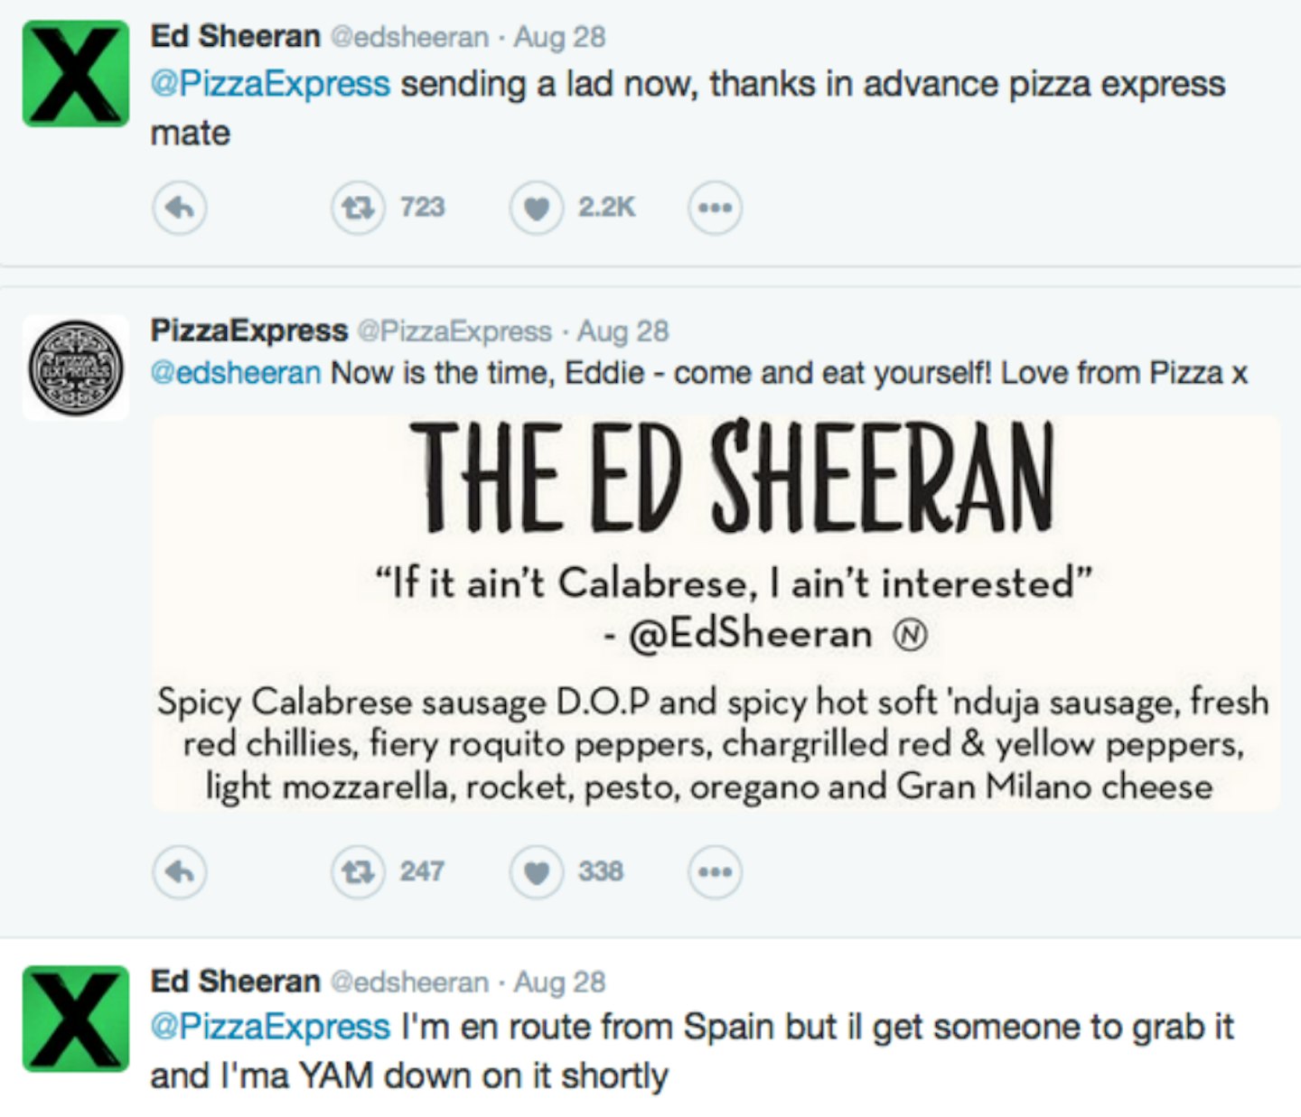
Task: Open more options on the PizzaExpress tweet
Action: coord(715,872)
